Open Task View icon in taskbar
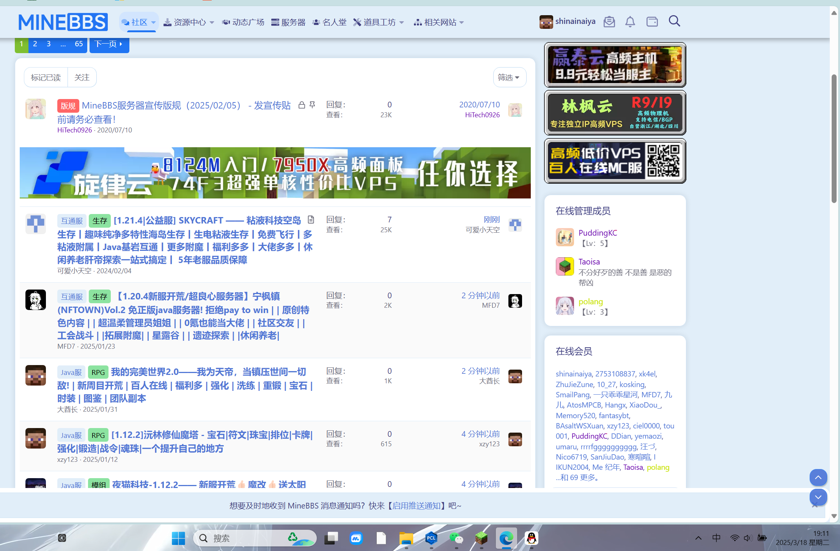Image resolution: width=840 pixels, height=551 pixels. [x=331, y=538]
